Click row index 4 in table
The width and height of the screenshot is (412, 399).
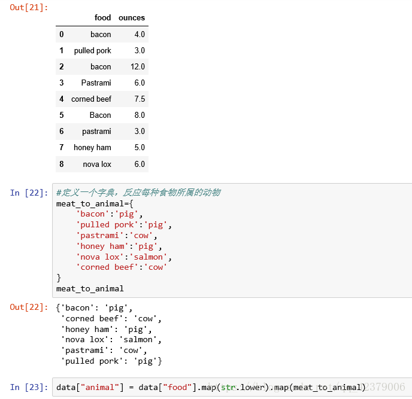coord(62,99)
